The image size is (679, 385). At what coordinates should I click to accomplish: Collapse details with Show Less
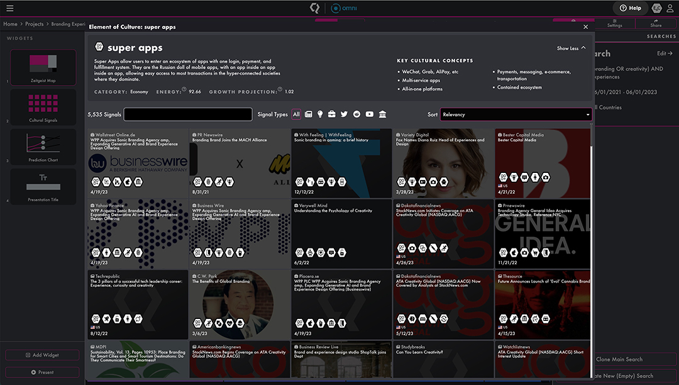coord(571,48)
